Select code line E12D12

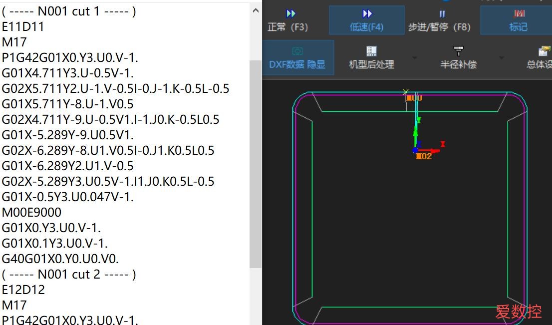23,290
